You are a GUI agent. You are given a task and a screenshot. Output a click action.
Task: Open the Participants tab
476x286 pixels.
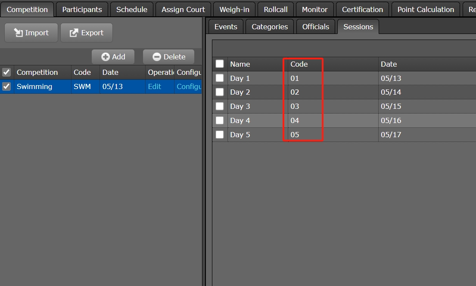[82, 9]
